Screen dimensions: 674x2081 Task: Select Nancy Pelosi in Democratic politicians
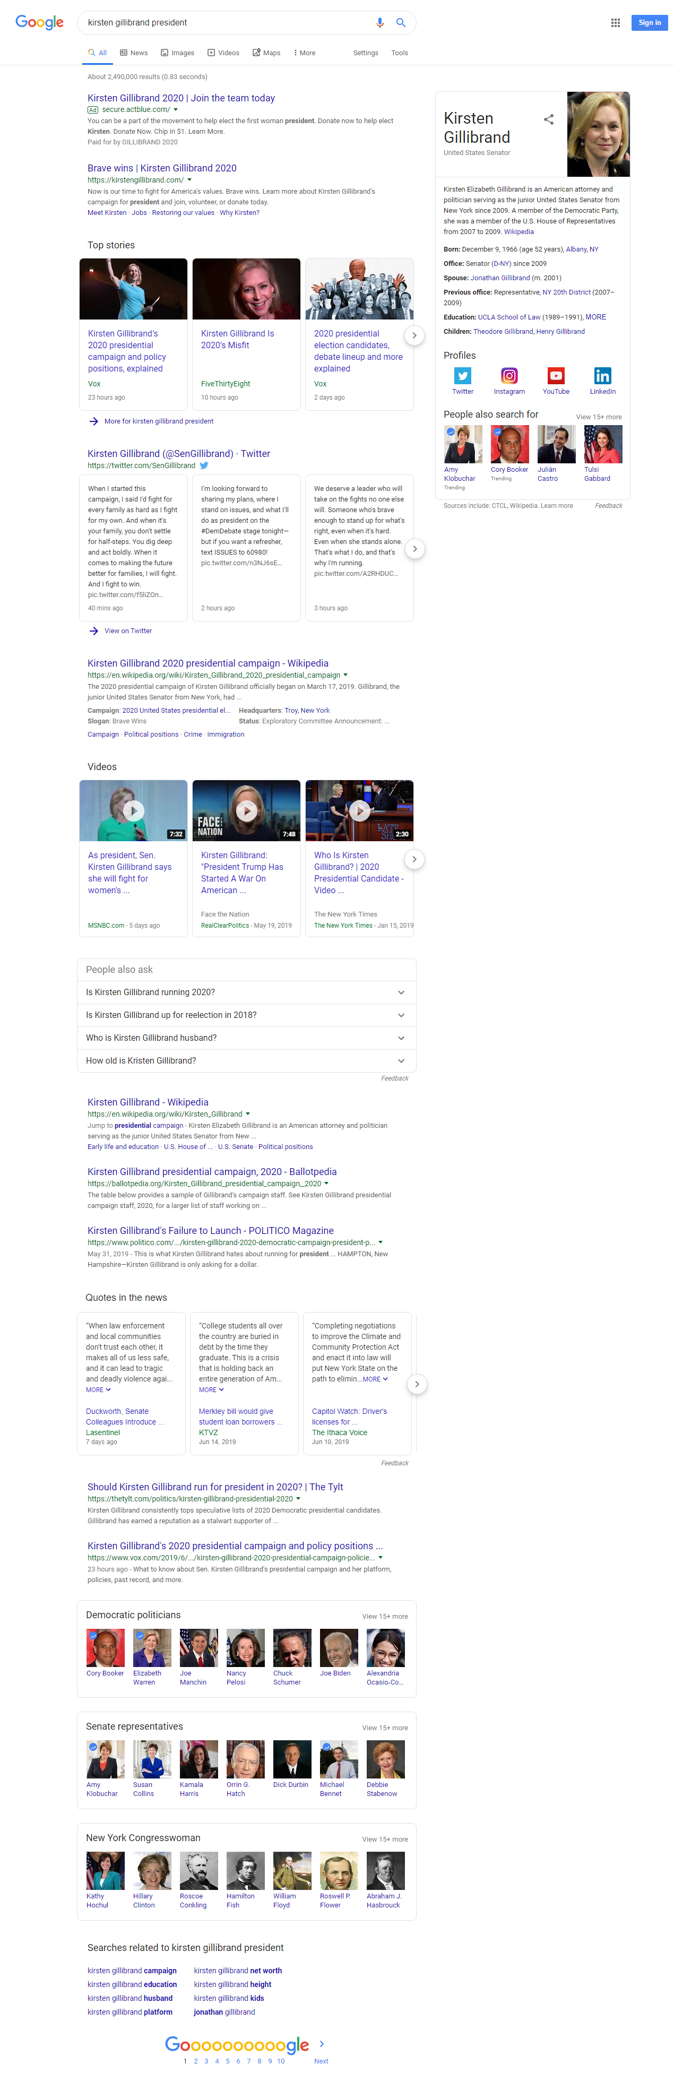point(246,1648)
